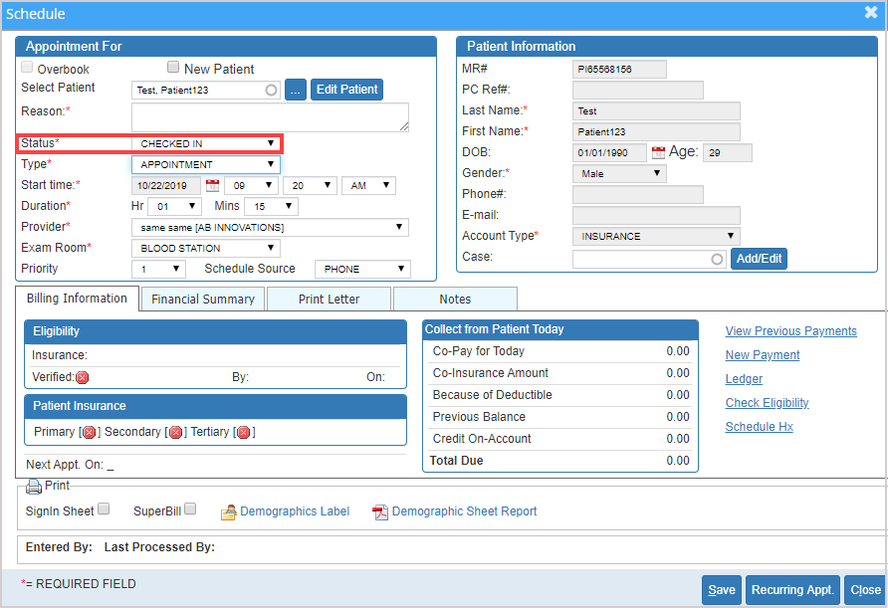
Task: Click the DOB calendar icon
Action: [658, 153]
